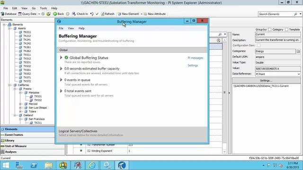Click the Buffering Manager taskbar icon
The height and width of the screenshot is (170, 303).
tap(122, 165)
